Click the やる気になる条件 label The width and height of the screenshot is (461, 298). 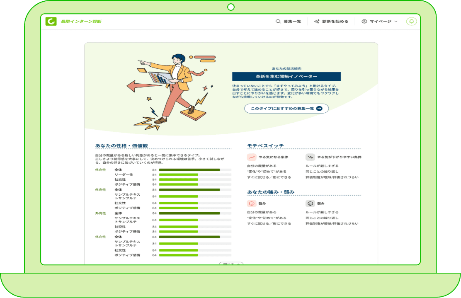[x=274, y=157]
